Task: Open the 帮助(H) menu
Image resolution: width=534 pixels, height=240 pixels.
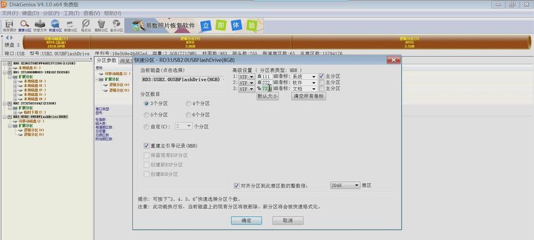Action: [x=113, y=13]
